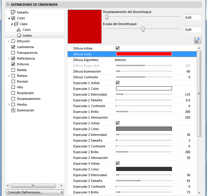Click the tree horizontal scroll left arrow
The image size is (207, 196).
8,186
